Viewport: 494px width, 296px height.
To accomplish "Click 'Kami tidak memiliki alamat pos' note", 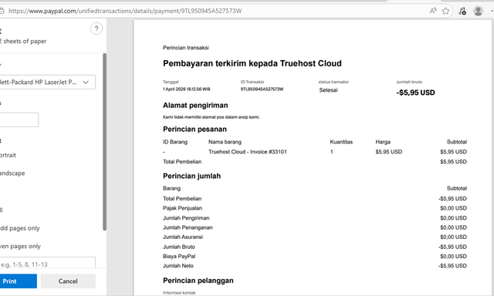I will pos(211,117).
